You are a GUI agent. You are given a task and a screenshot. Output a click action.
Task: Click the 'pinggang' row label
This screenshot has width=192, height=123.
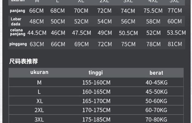[x=18, y=44]
